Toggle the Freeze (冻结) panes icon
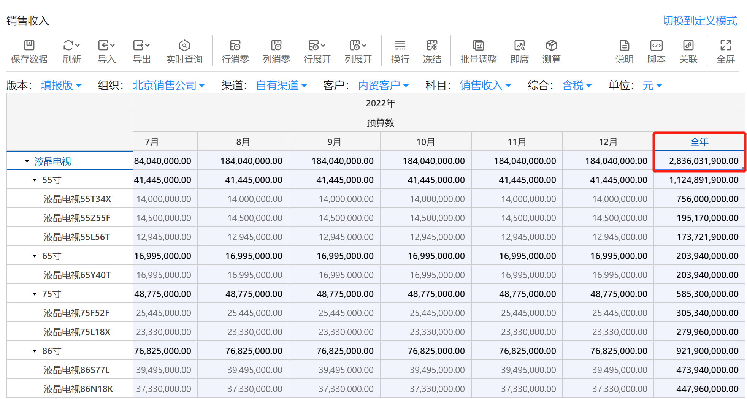Screen dimensions: 747x399 (432, 46)
